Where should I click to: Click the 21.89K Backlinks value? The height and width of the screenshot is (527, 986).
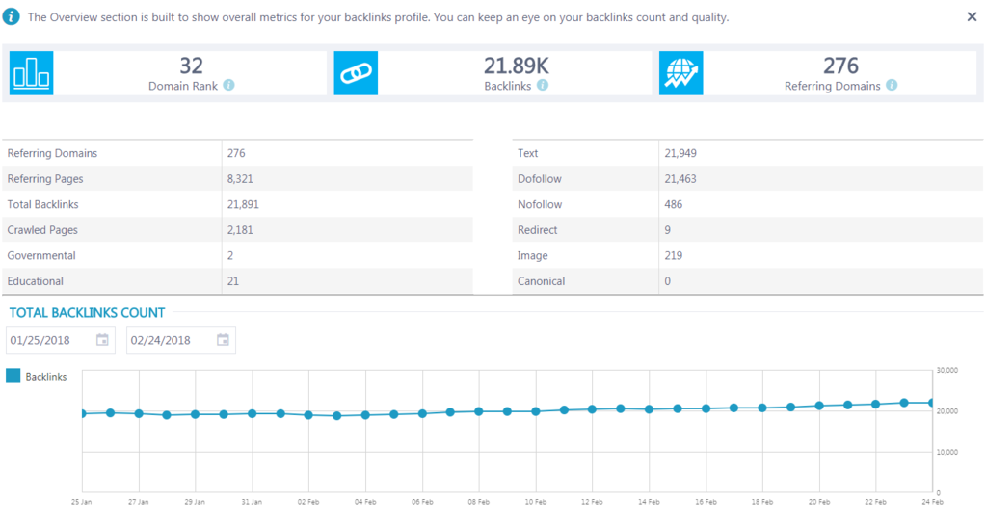[x=517, y=66]
